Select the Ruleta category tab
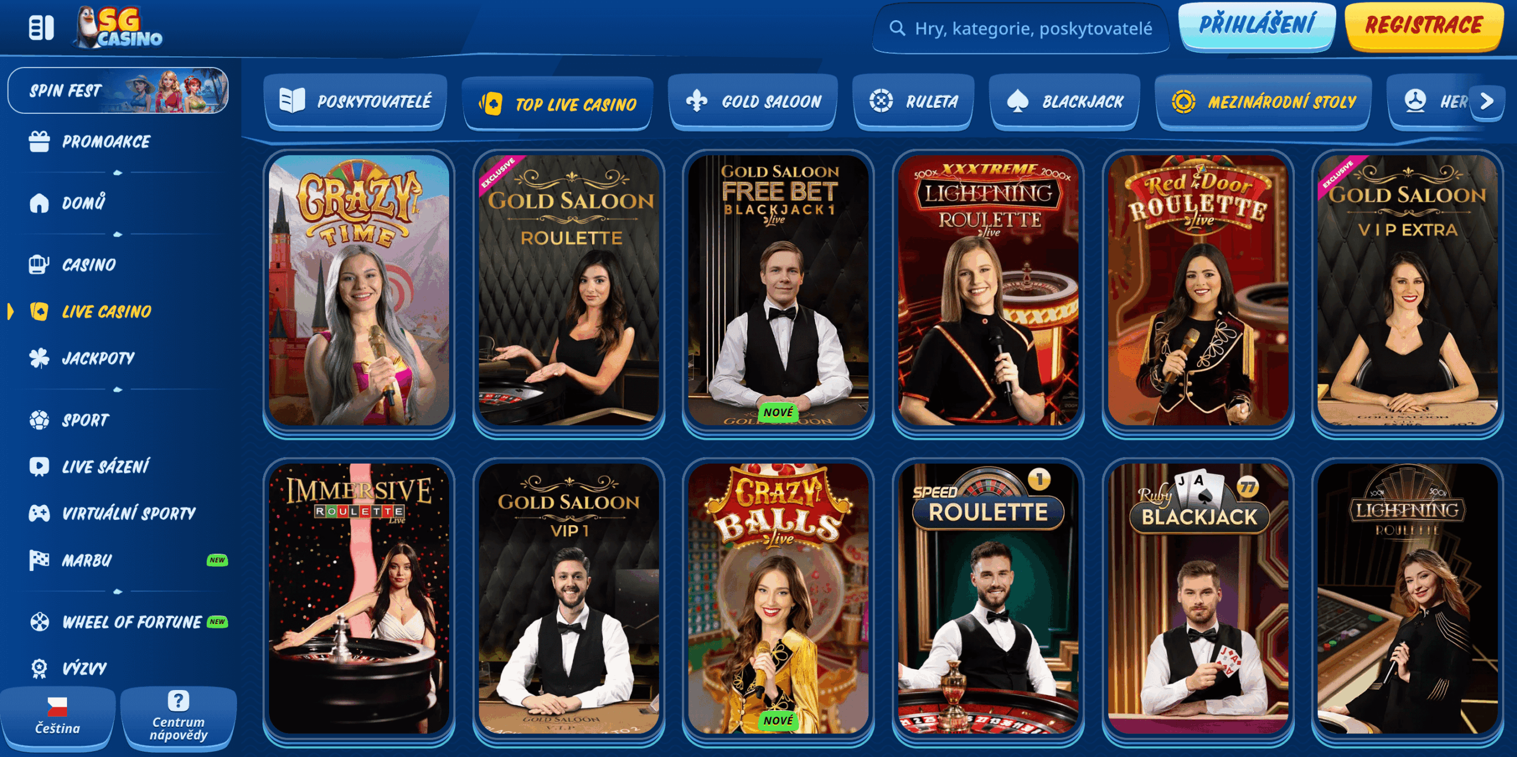 point(913,101)
